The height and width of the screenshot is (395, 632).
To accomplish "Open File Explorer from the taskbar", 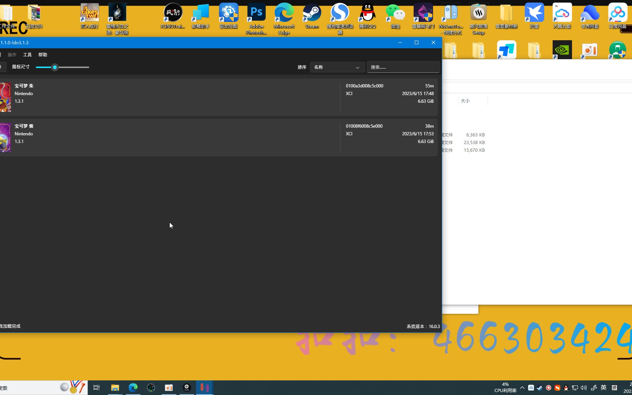I will pyautogui.click(x=115, y=388).
